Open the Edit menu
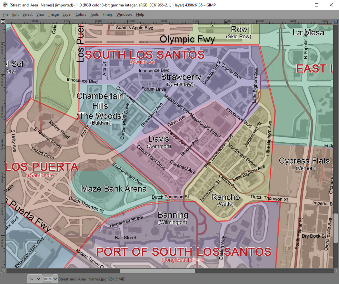The height and width of the screenshot is (284, 339). (15, 14)
